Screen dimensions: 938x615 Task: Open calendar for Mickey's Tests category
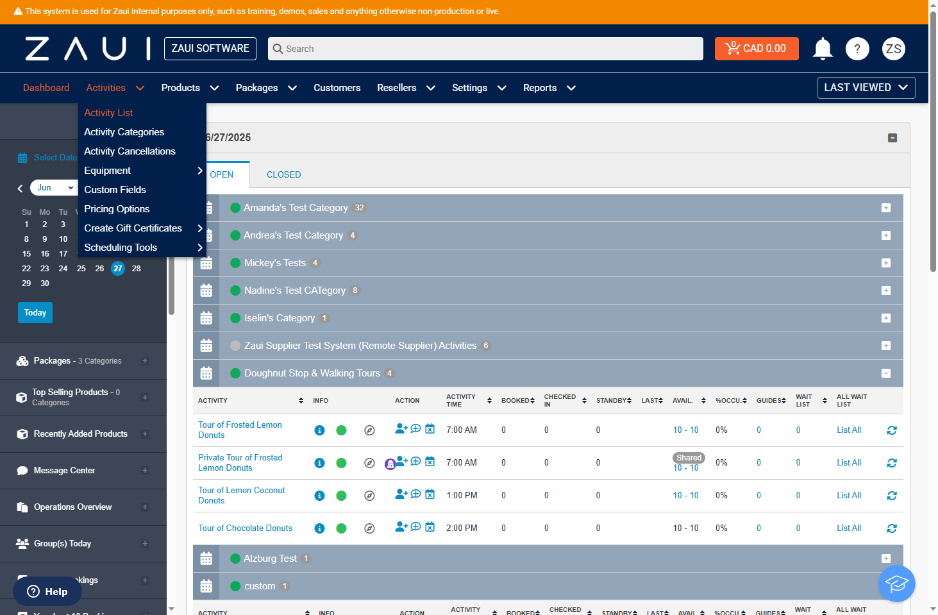pos(206,263)
